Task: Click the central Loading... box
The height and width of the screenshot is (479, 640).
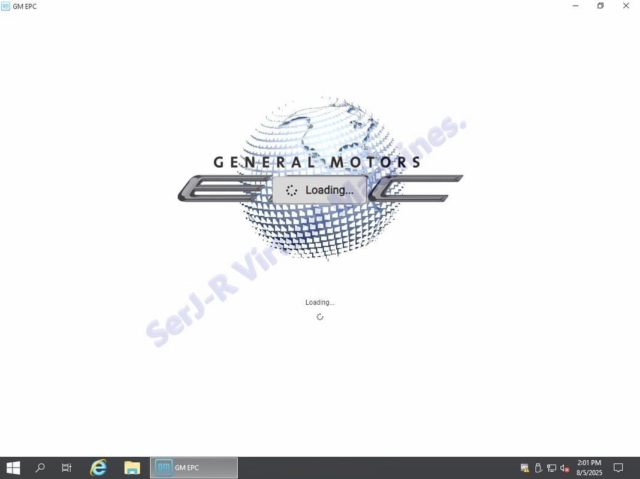Action: click(x=320, y=190)
